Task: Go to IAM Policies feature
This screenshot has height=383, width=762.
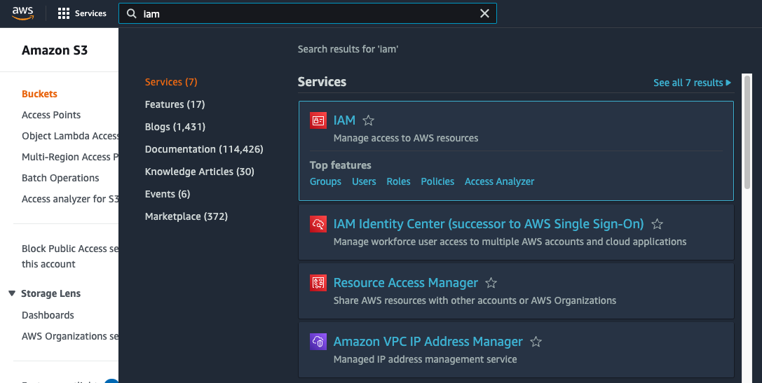Action: tap(437, 181)
